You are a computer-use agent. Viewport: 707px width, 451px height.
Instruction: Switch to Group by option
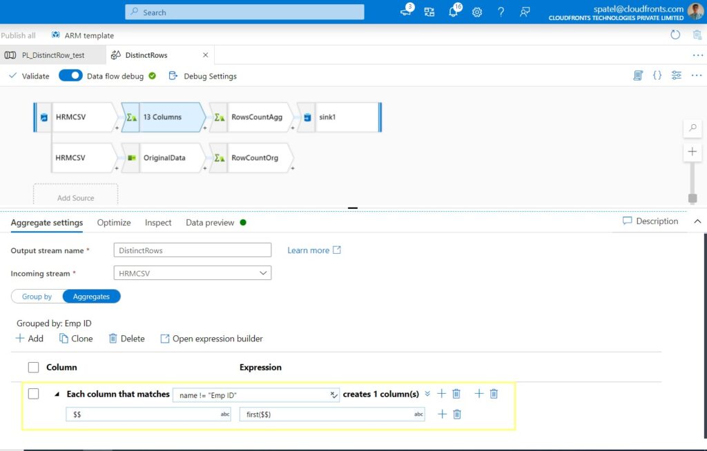[x=37, y=297]
